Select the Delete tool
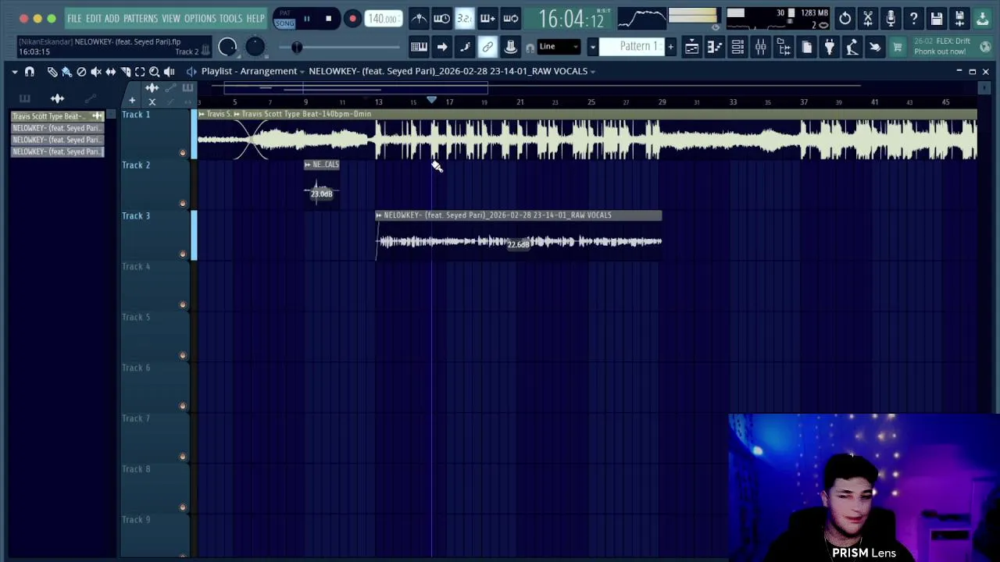The height and width of the screenshot is (562, 1000). [x=81, y=72]
